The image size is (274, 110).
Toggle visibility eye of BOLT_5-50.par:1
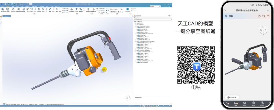tap(137, 31)
